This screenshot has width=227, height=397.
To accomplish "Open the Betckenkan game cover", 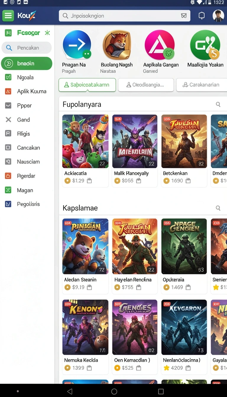I will (x=184, y=141).
